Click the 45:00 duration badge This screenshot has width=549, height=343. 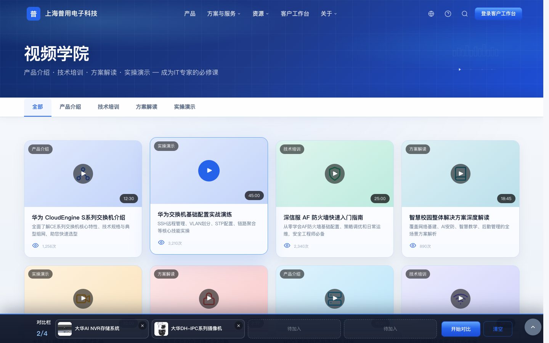click(x=254, y=196)
